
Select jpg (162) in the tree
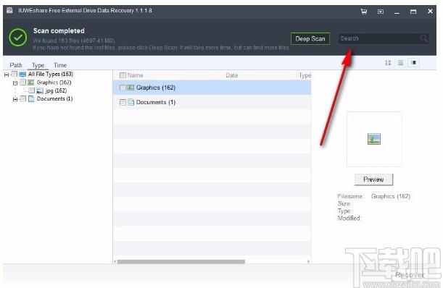(x=56, y=91)
